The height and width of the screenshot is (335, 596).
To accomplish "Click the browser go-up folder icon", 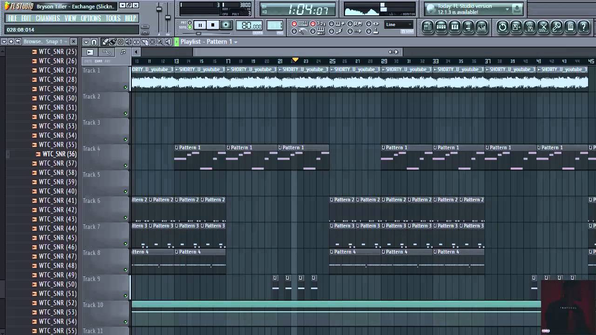I will (x=11, y=41).
